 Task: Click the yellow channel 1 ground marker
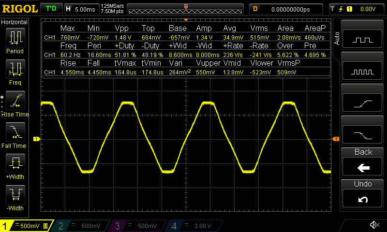(x=37, y=139)
